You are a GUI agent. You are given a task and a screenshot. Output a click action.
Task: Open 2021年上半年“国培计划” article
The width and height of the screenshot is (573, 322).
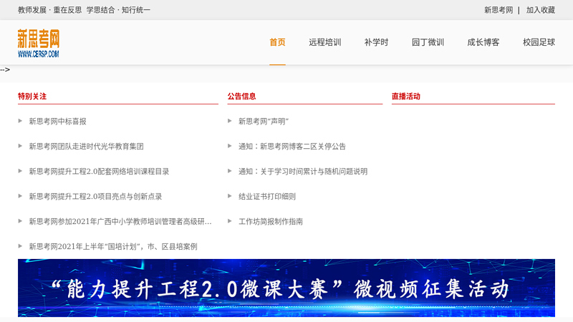[x=113, y=246]
